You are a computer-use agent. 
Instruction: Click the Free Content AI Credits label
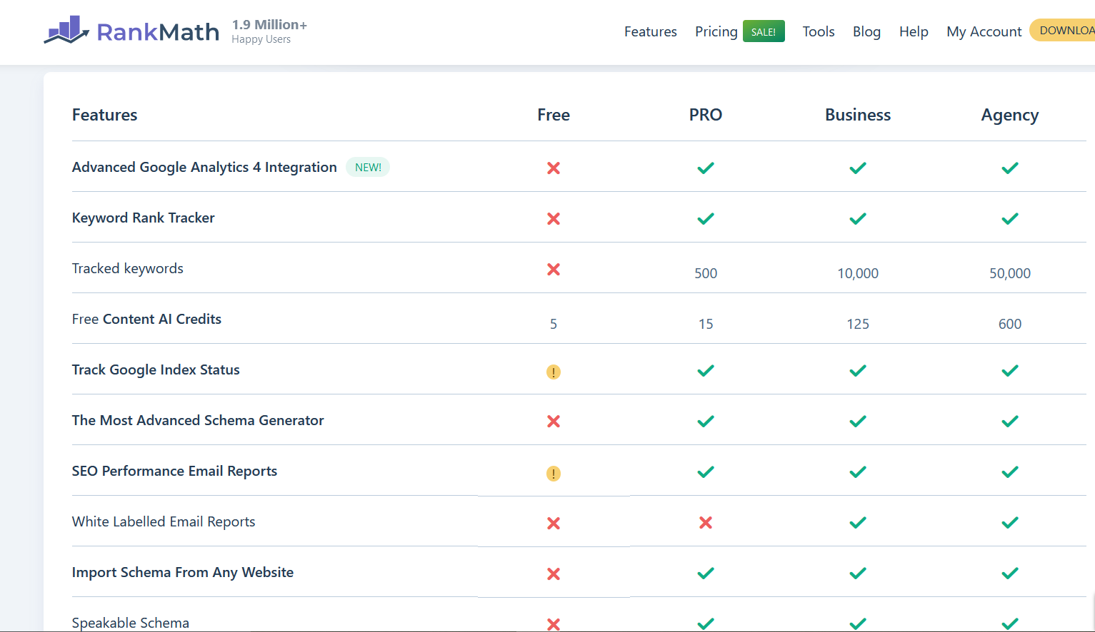(146, 319)
